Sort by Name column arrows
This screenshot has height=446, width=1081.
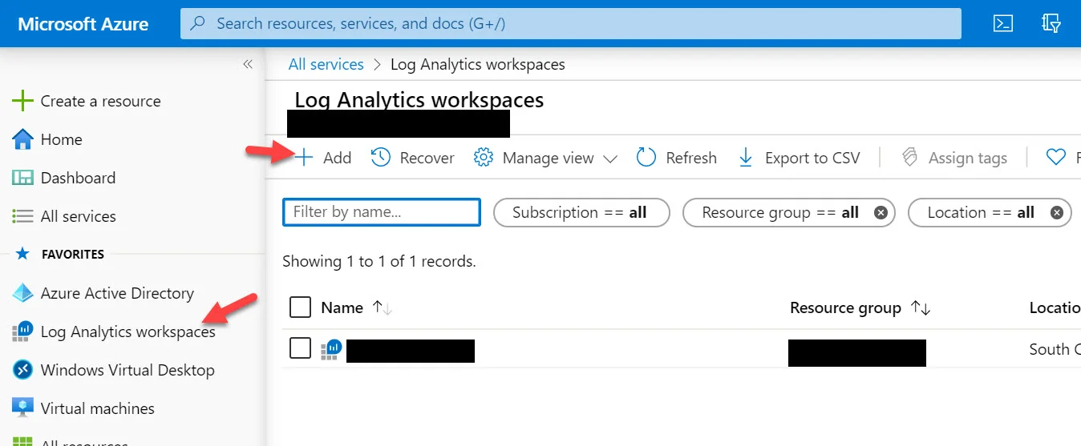coord(383,308)
